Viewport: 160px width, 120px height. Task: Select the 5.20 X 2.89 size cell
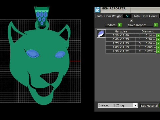(x=121, y=35)
